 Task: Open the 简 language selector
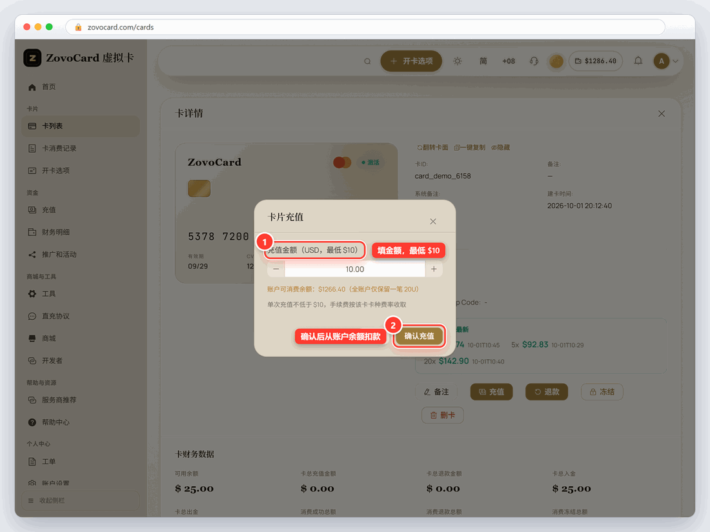[x=483, y=61]
